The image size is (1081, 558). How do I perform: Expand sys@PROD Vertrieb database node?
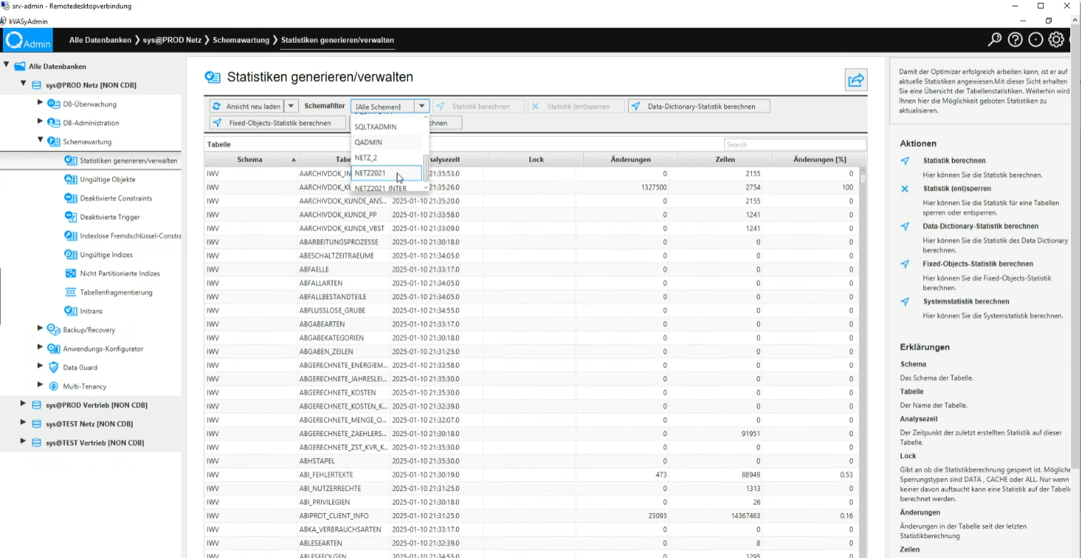pos(24,405)
